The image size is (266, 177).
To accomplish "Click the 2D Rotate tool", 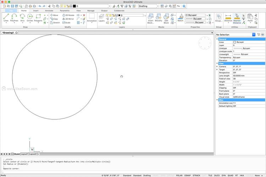I will point(68,15).
